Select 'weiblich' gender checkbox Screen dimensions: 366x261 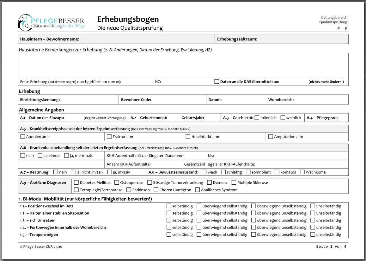[x=283, y=118]
